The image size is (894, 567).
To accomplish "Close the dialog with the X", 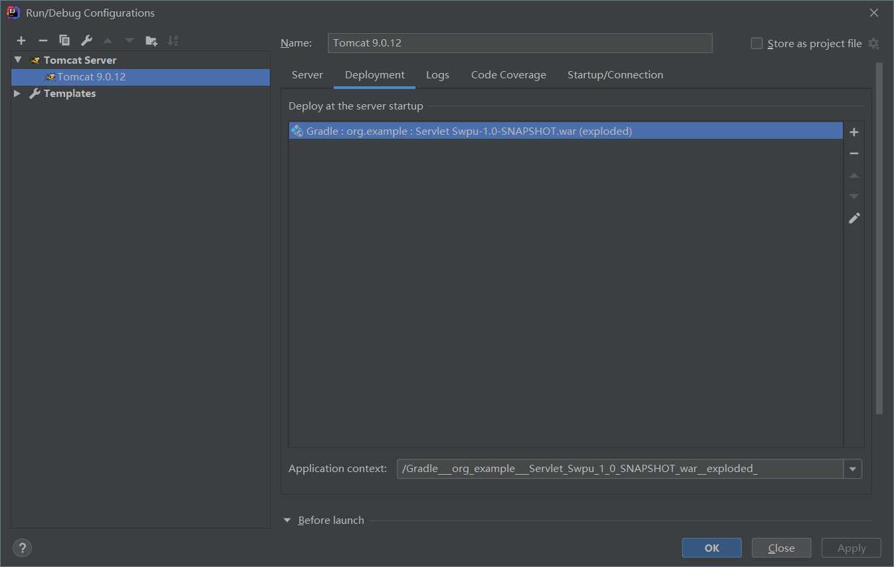I will 874,13.
